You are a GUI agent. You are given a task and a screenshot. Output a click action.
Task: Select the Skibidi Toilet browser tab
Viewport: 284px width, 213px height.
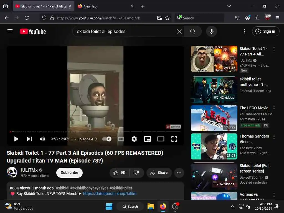point(44,6)
